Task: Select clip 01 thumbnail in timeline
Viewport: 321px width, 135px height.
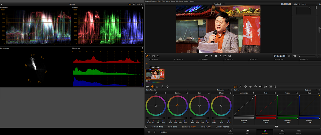Action: pos(155,74)
